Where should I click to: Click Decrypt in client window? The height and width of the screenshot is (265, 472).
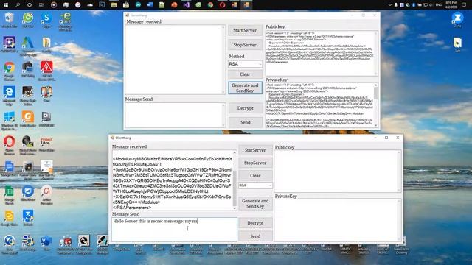tap(255, 223)
